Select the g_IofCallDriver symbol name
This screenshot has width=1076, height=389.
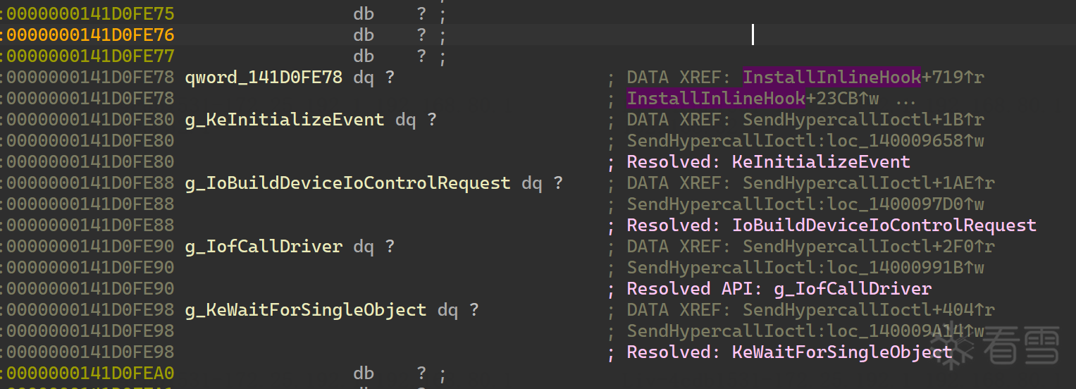[x=264, y=247]
